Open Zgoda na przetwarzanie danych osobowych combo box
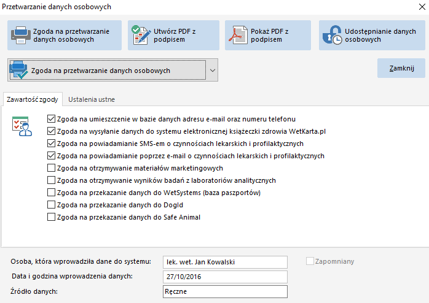The image size is (429, 303). (112, 70)
